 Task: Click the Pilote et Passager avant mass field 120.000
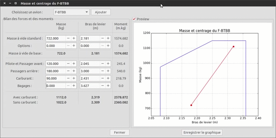click(x=56, y=64)
